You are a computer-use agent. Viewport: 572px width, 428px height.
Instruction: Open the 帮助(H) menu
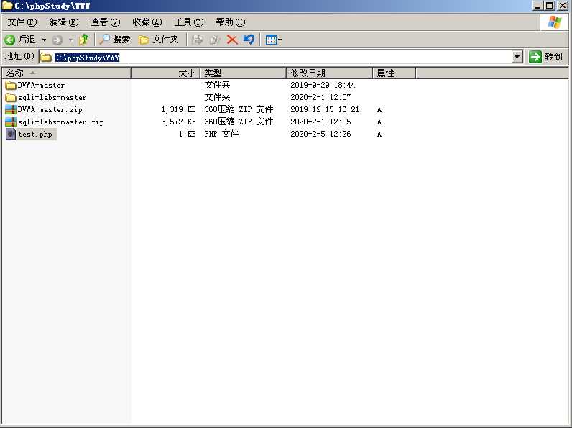click(231, 22)
